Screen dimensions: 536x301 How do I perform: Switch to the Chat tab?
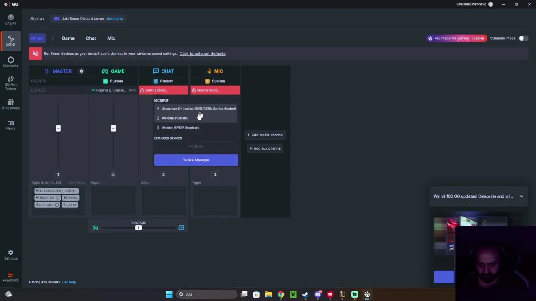(91, 38)
